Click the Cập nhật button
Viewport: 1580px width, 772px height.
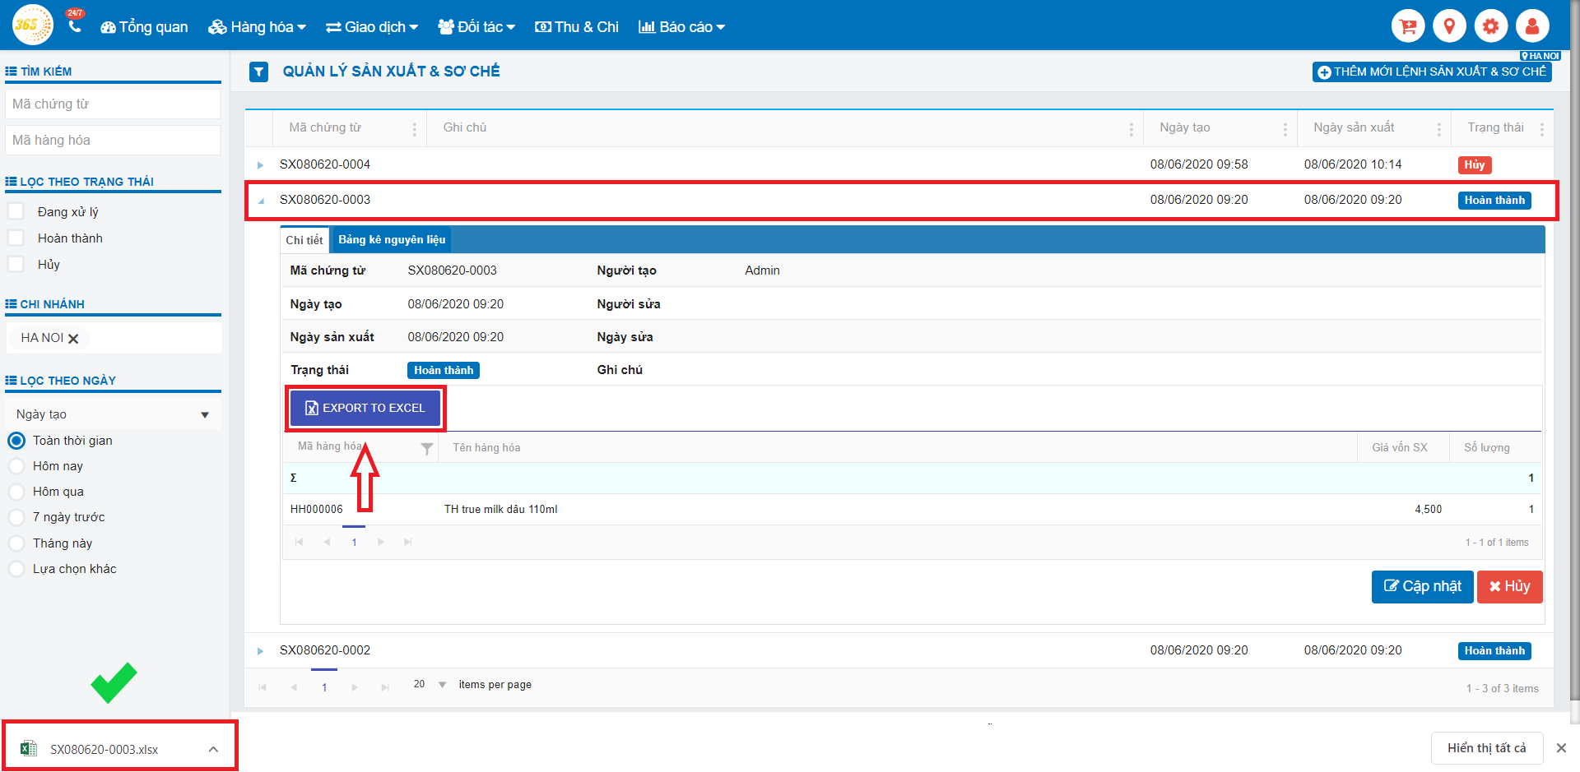[1422, 586]
